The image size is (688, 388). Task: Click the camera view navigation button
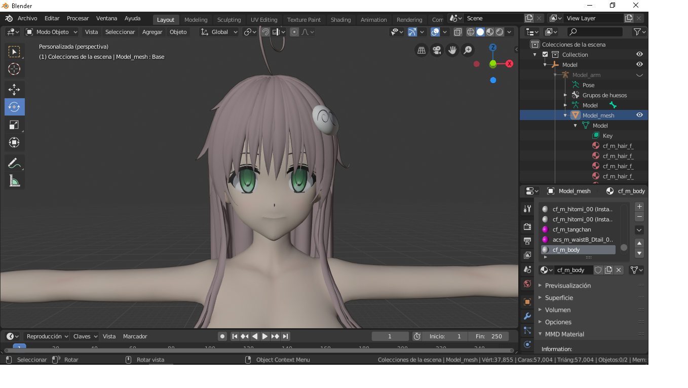coord(436,50)
